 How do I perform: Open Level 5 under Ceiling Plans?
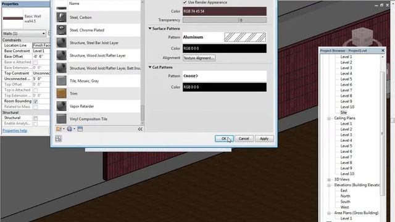346,146
